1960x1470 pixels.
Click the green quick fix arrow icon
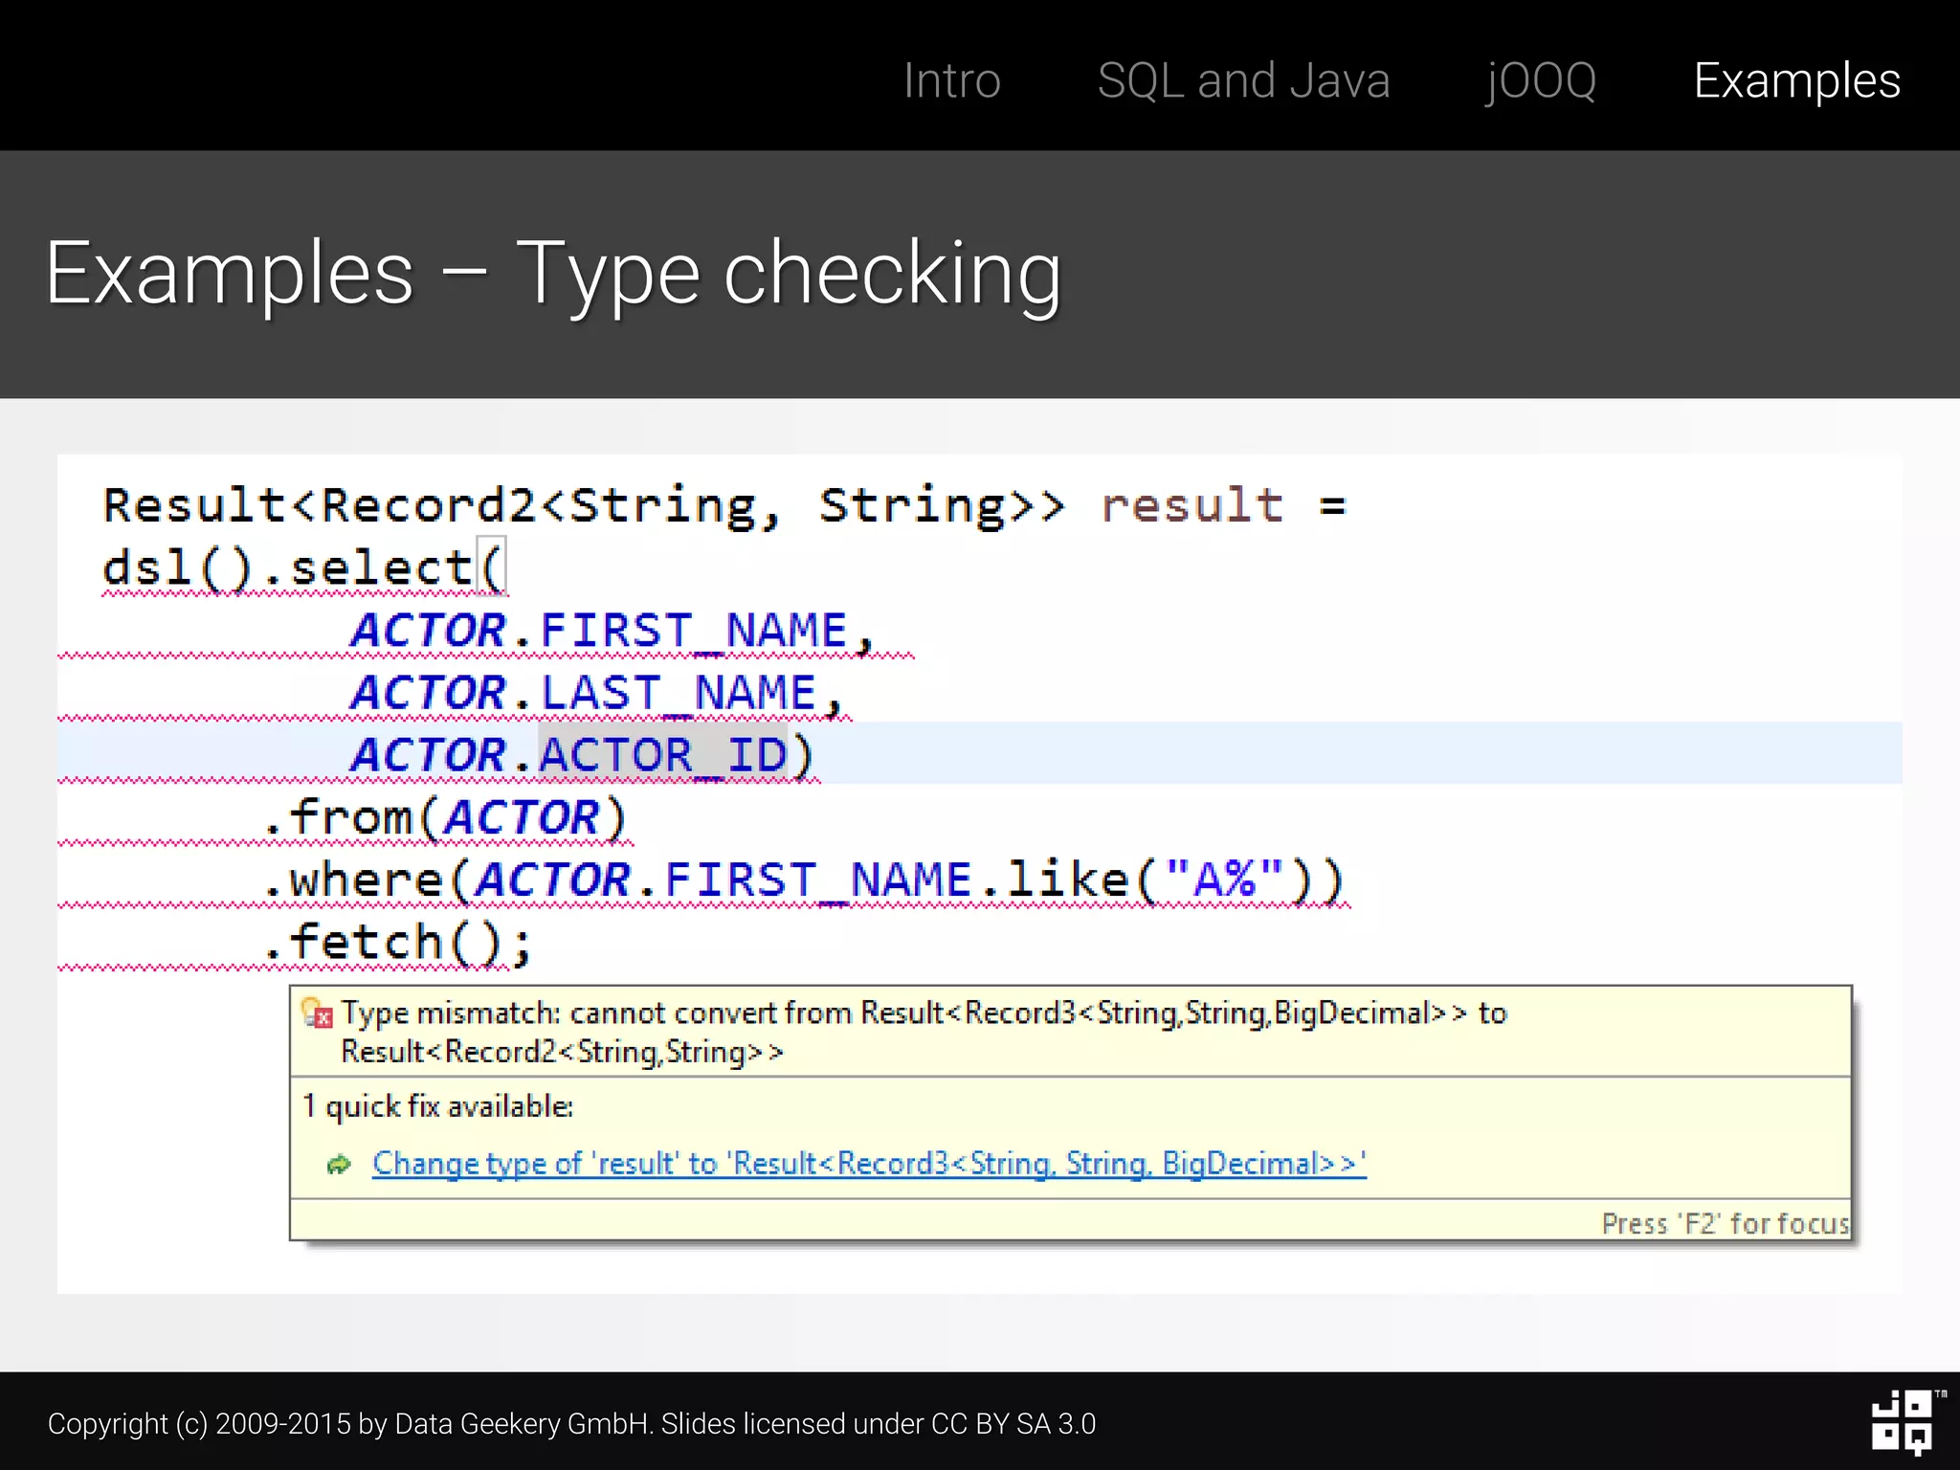click(339, 1165)
